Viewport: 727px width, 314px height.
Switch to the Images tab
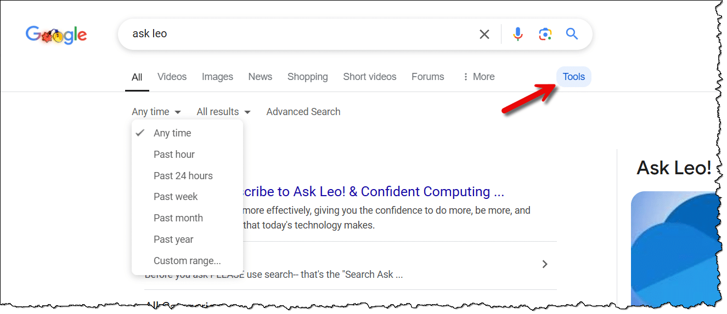click(x=217, y=77)
